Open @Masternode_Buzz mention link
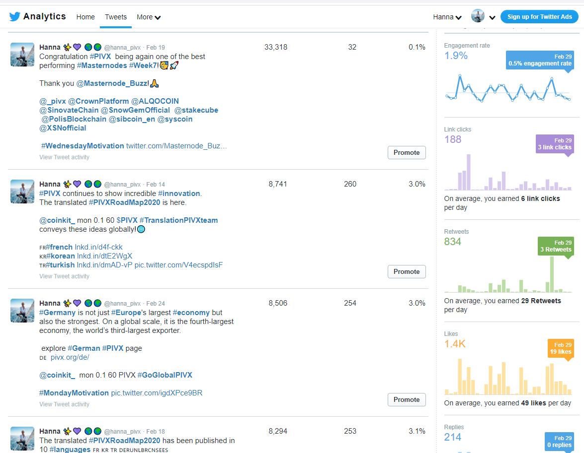584x453 pixels. 112,83
